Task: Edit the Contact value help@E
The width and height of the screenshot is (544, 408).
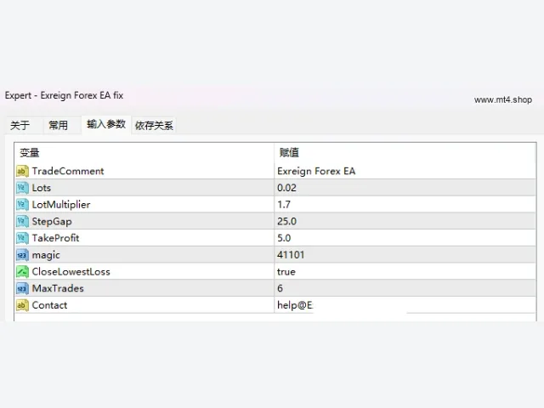Action: coord(405,305)
